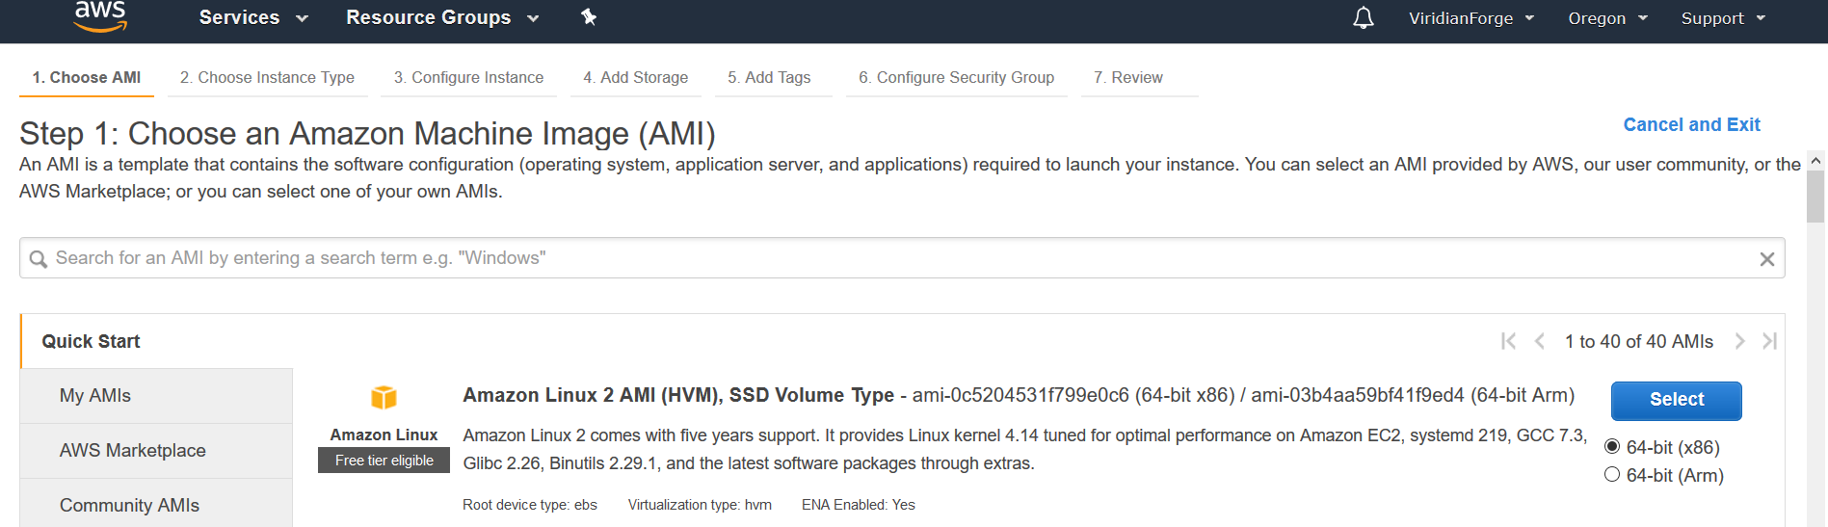Go to Add Storage step

click(635, 77)
